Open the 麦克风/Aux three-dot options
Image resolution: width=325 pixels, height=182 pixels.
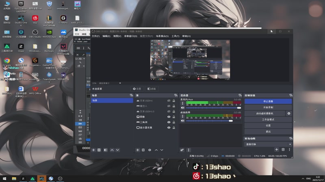(182, 104)
